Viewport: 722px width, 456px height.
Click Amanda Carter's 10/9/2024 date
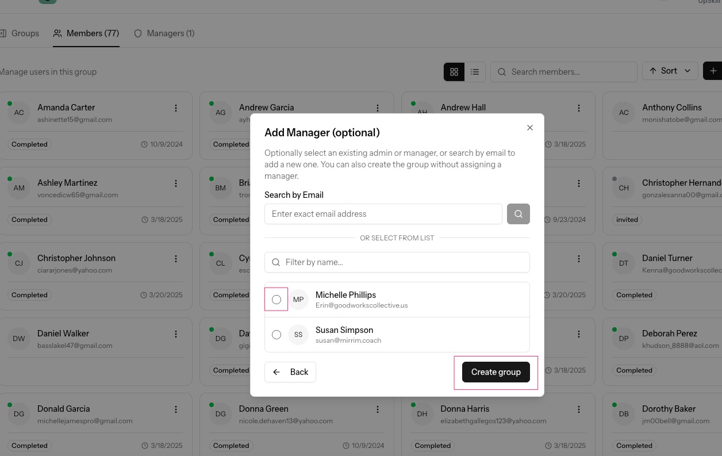(162, 144)
